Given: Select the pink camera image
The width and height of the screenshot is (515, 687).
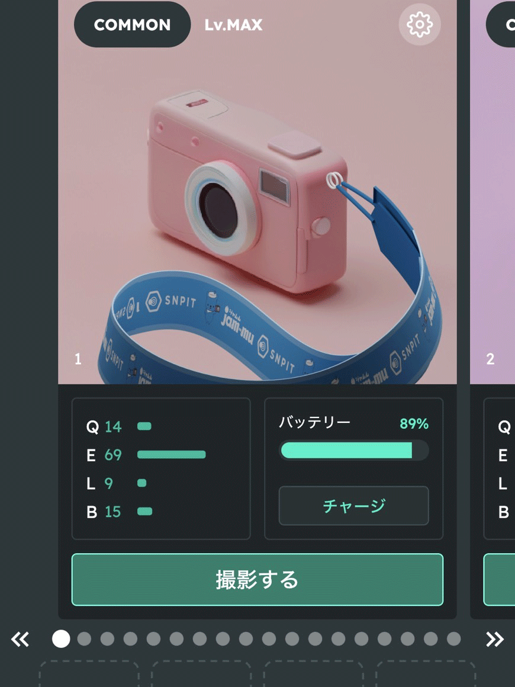Looking at the screenshot, I should pyautogui.click(x=257, y=192).
